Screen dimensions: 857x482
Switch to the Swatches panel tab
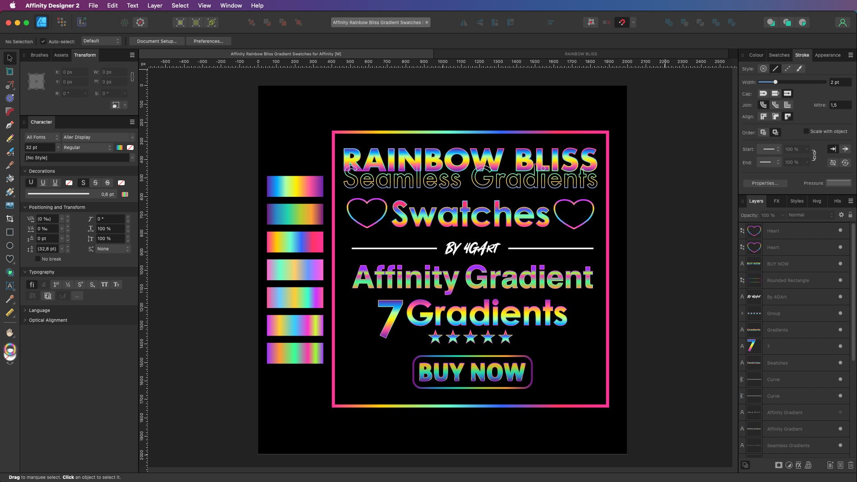point(779,55)
